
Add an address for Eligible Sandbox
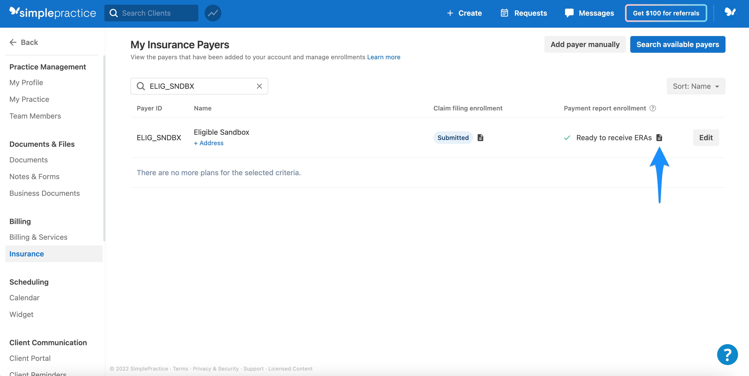(x=209, y=143)
